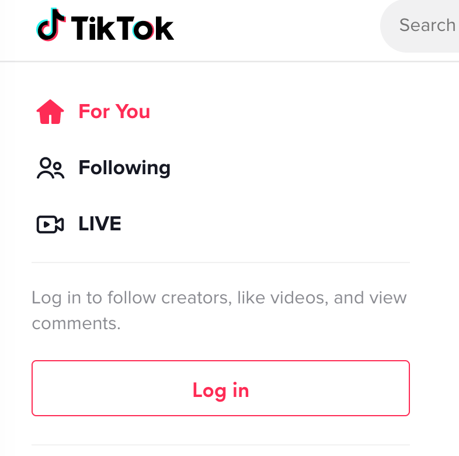The width and height of the screenshot is (459, 456).
Task: Go to the LIVE section label
Action: [x=100, y=223]
